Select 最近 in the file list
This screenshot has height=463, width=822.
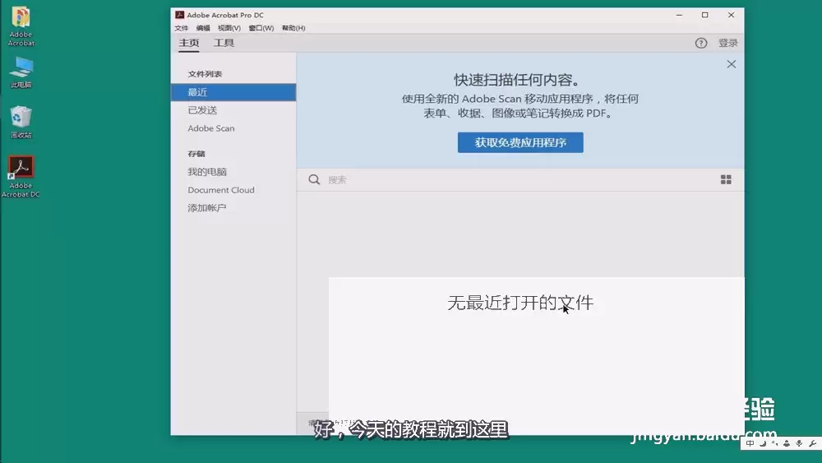tap(233, 92)
